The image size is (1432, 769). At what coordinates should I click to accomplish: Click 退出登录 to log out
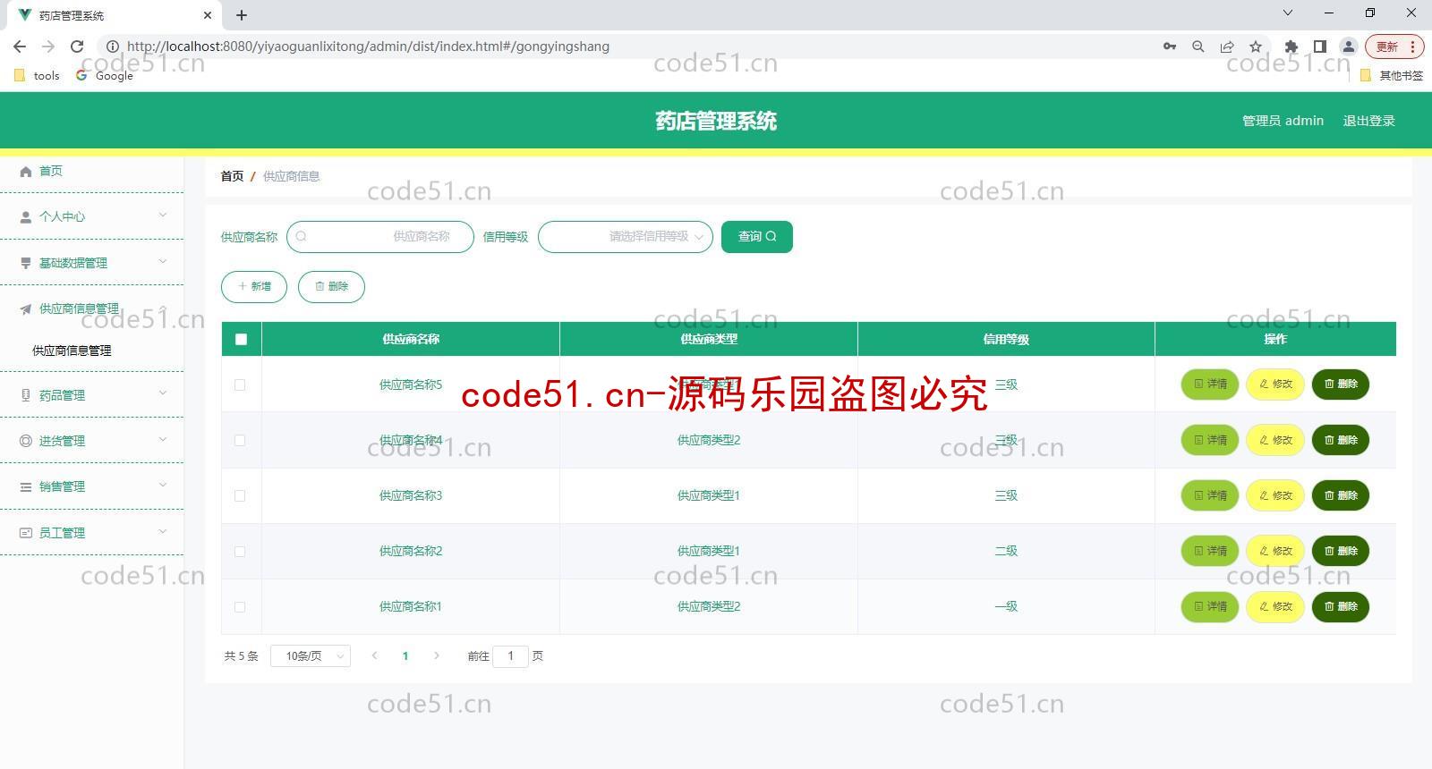tap(1368, 121)
